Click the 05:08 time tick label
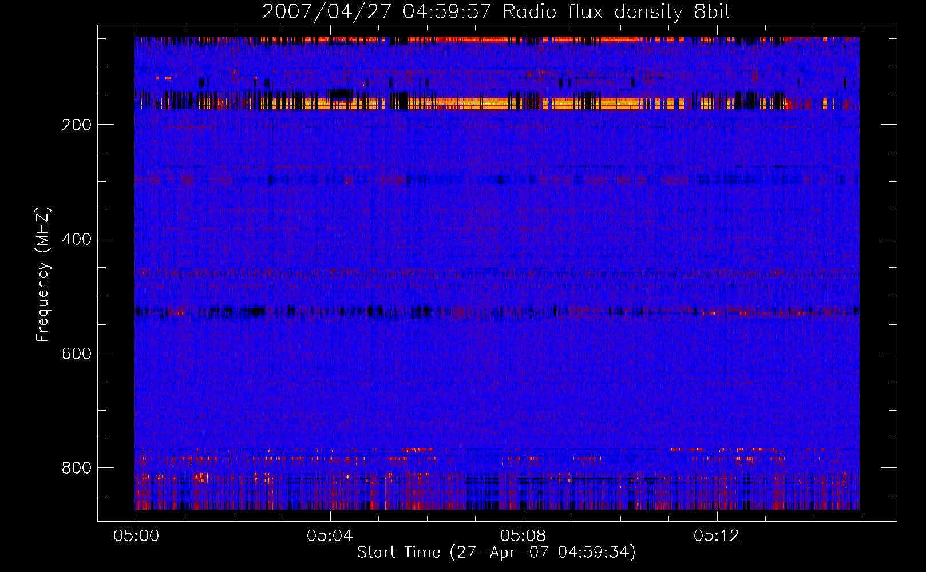Image resolution: width=926 pixels, height=572 pixels. (x=523, y=535)
